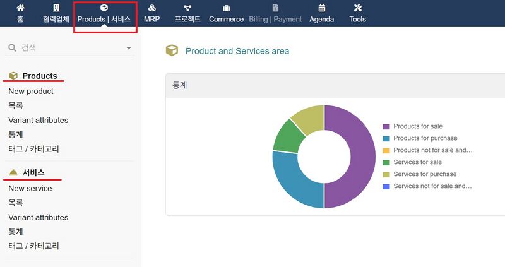Expand the search box dropdown arrow
Viewport: 505px width, 267px height.
coord(129,49)
